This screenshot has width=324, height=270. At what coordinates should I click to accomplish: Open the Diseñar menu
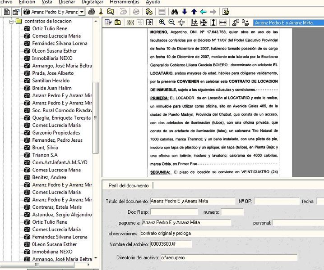point(67,2)
